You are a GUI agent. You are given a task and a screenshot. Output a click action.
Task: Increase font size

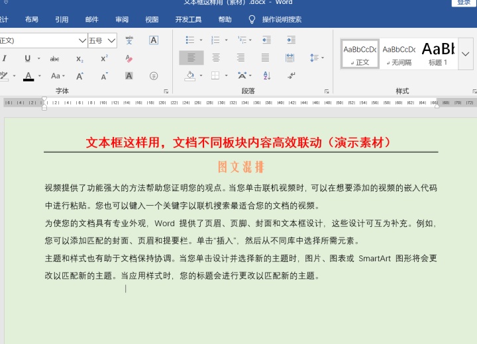tap(79, 76)
